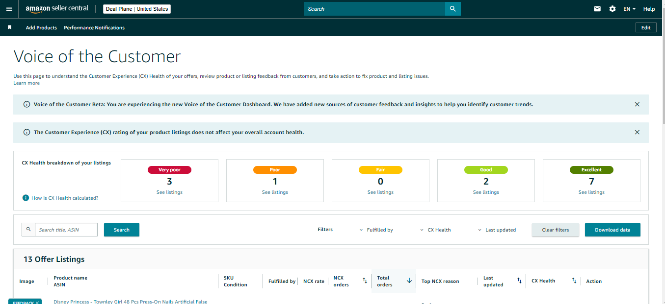Click the bookmark icon in the favorites bar
The height and width of the screenshot is (304, 665).
point(9,27)
